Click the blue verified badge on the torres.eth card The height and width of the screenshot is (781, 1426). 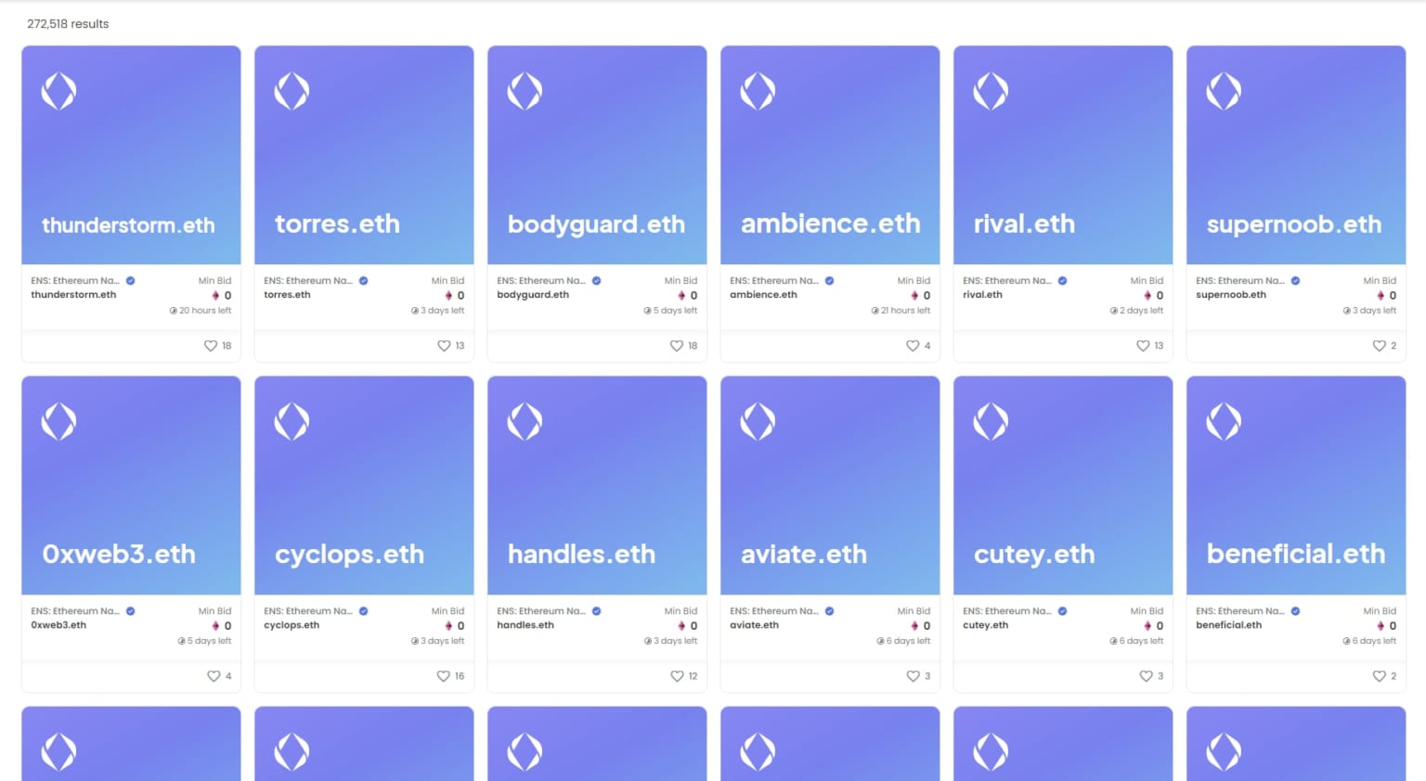[362, 280]
